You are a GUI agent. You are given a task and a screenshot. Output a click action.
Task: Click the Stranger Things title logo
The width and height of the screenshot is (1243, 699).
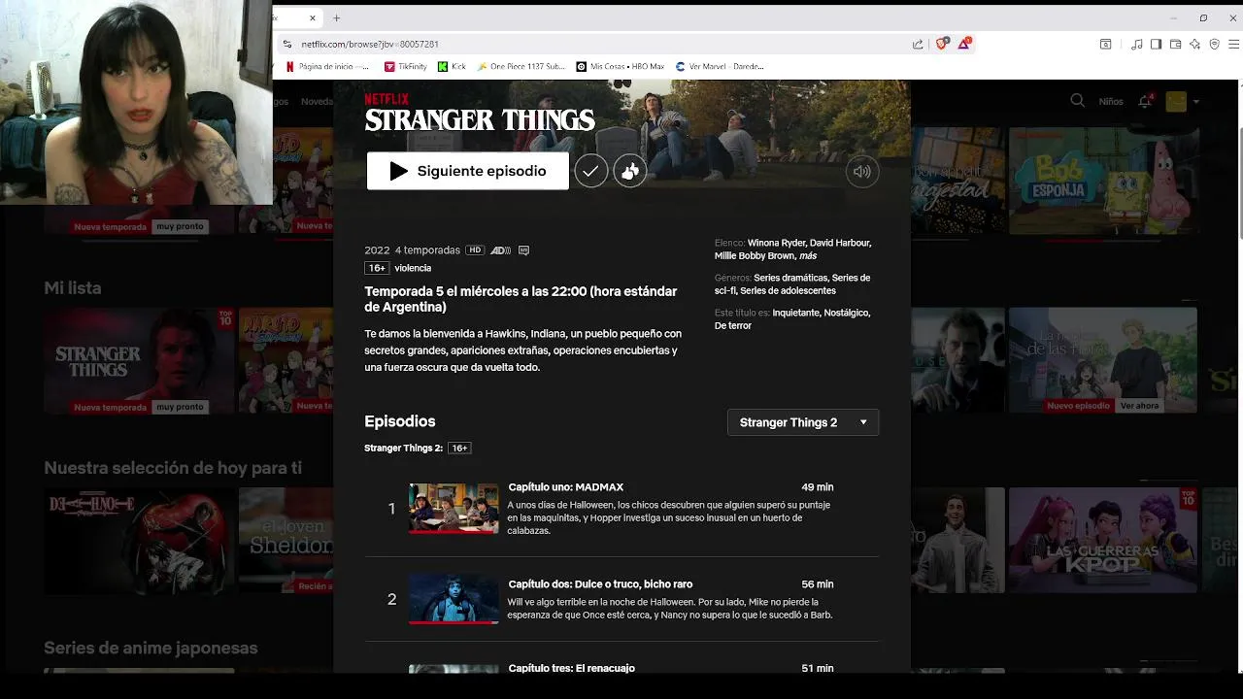coord(479,119)
